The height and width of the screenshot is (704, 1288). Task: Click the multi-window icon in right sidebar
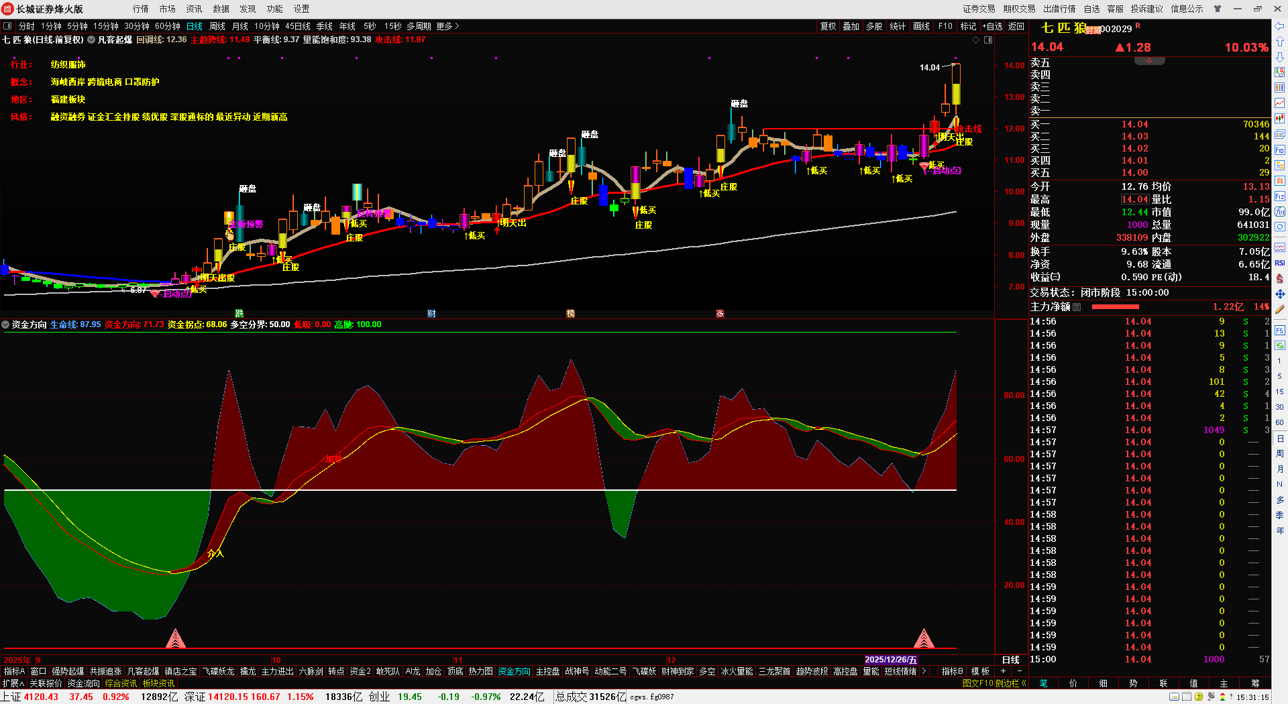click(x=1280, y=134)
